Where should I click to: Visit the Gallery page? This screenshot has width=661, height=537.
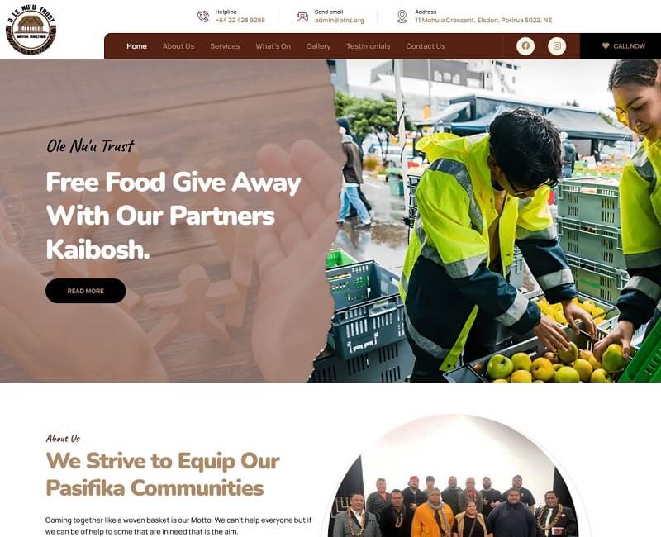tap(318, 46)
